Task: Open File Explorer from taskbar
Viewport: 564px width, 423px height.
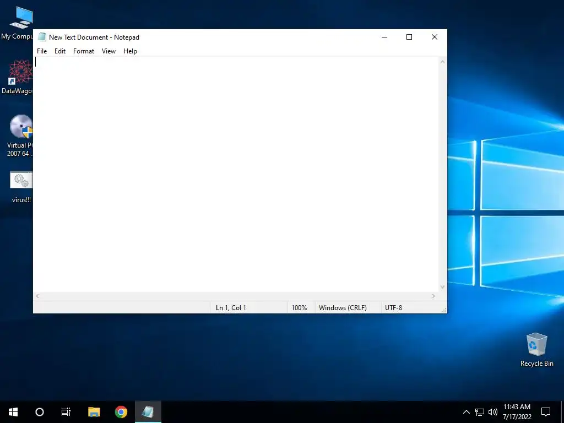Action: click(94, 412)
